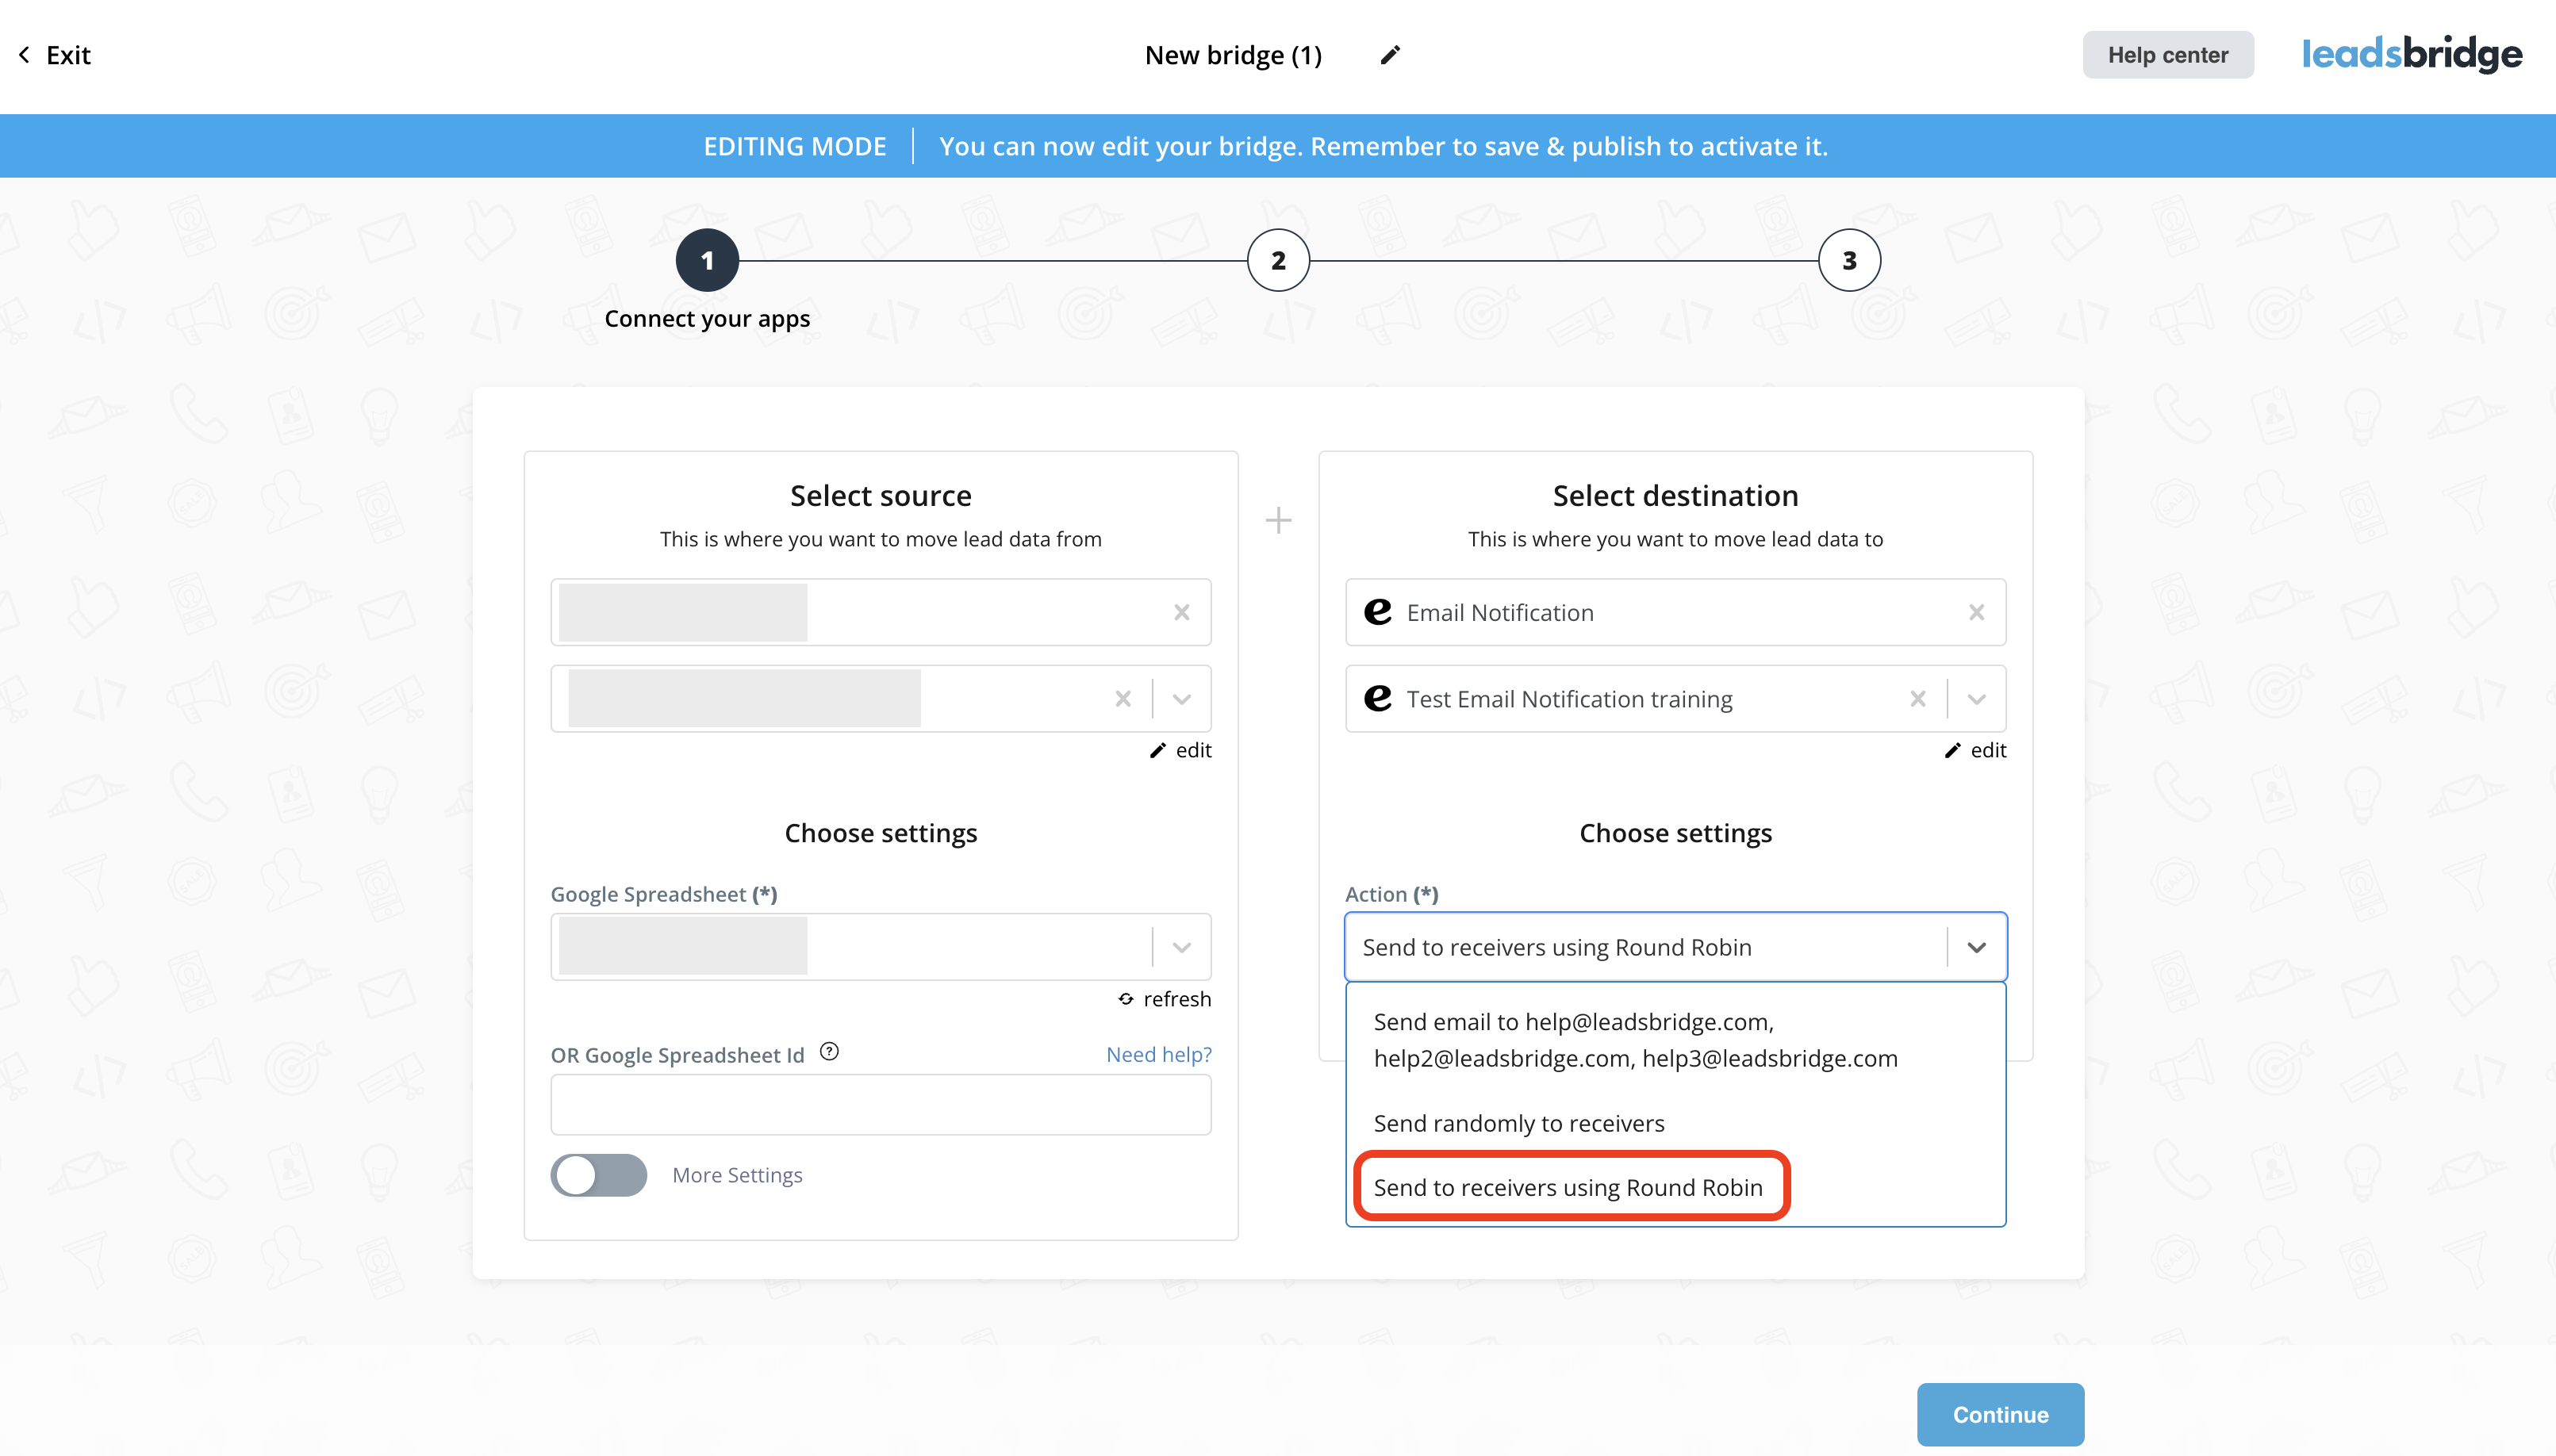Focus the Google Spreadsheet Id field
Viewport: 2556px width, 1456px height.
(880, 1105)
